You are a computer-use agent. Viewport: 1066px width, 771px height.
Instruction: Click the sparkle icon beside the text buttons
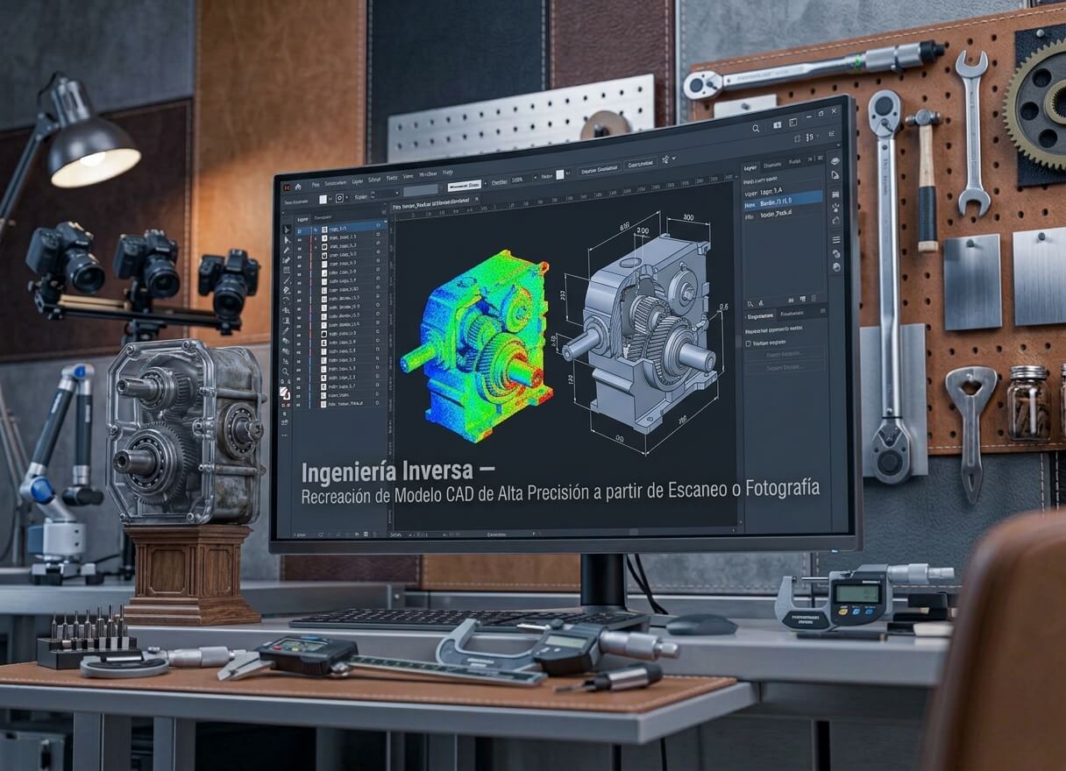(x=665, y=159)
